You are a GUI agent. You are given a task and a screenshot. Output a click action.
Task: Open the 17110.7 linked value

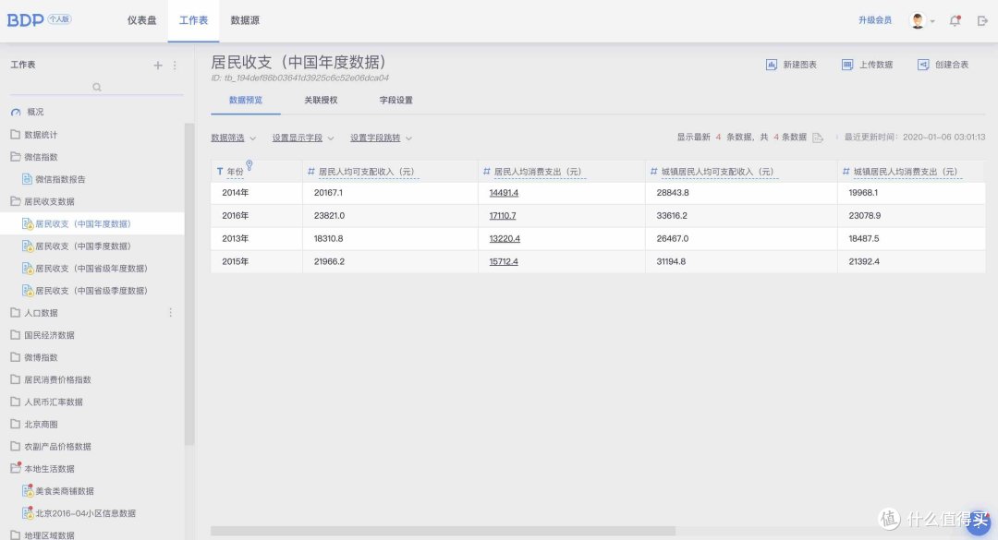tap(502, 216)
